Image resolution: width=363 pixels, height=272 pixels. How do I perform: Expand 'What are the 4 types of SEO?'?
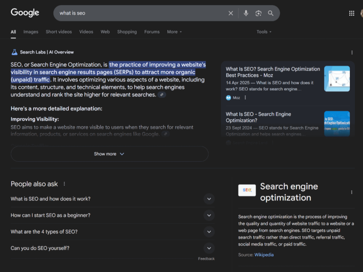point(112,232)
